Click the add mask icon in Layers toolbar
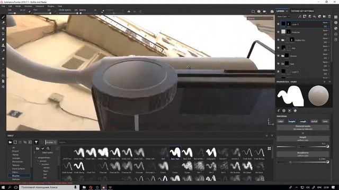Screen dimensions: 339x190 coord(305,16)
